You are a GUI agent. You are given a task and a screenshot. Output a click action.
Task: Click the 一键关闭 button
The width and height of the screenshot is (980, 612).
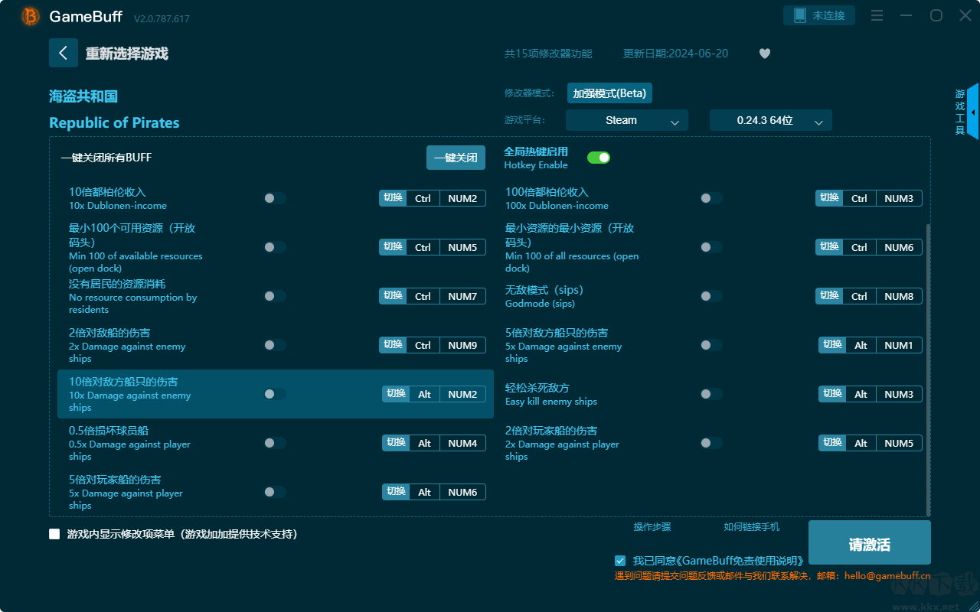tap(456, 158)
